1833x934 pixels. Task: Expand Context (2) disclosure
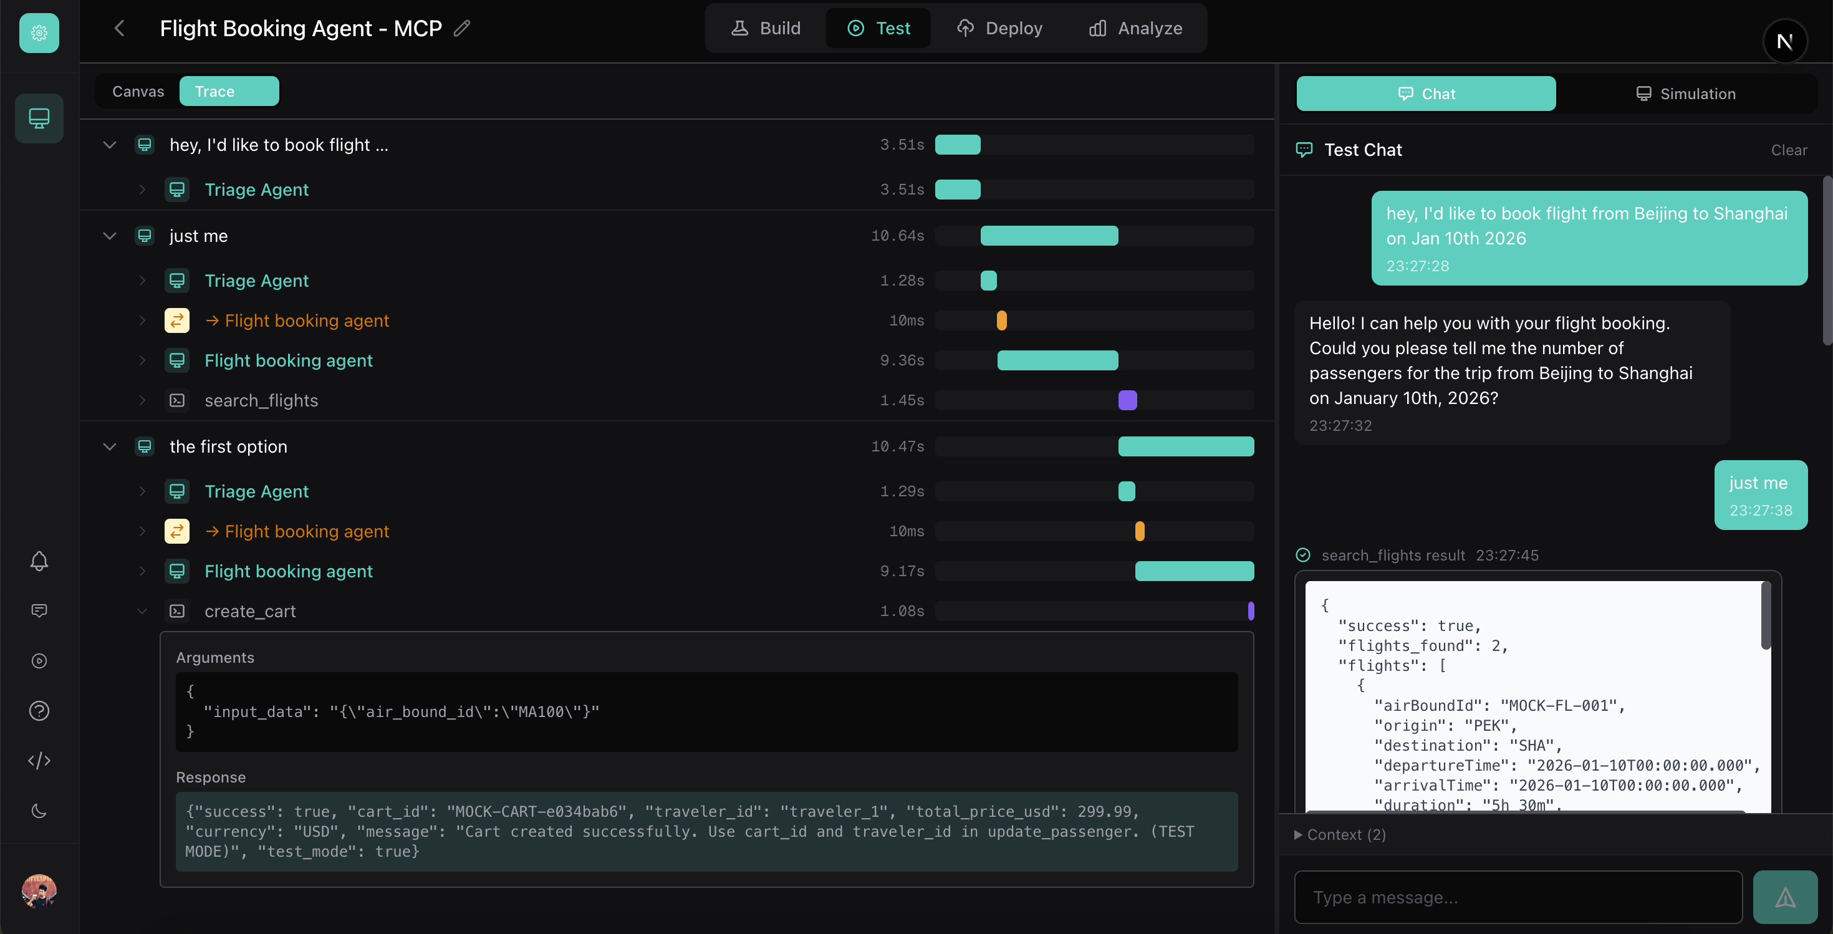coord(1340,834)
